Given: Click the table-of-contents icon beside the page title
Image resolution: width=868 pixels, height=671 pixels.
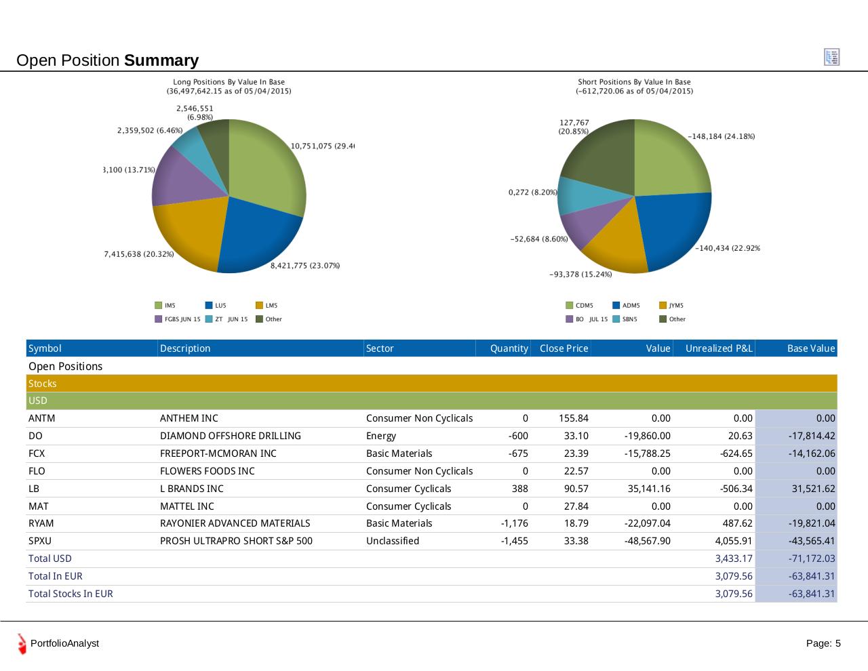Looking at the screenshot, I should coord(831,57).
